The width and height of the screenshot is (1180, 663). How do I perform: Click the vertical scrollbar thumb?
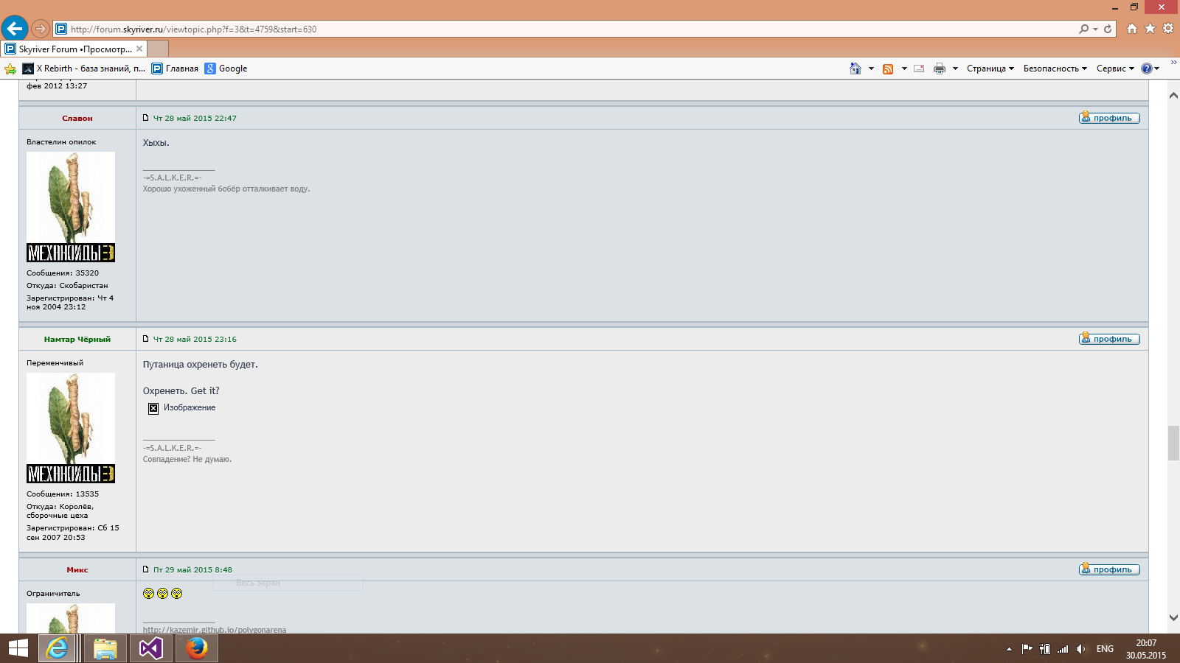(1173, 443)
